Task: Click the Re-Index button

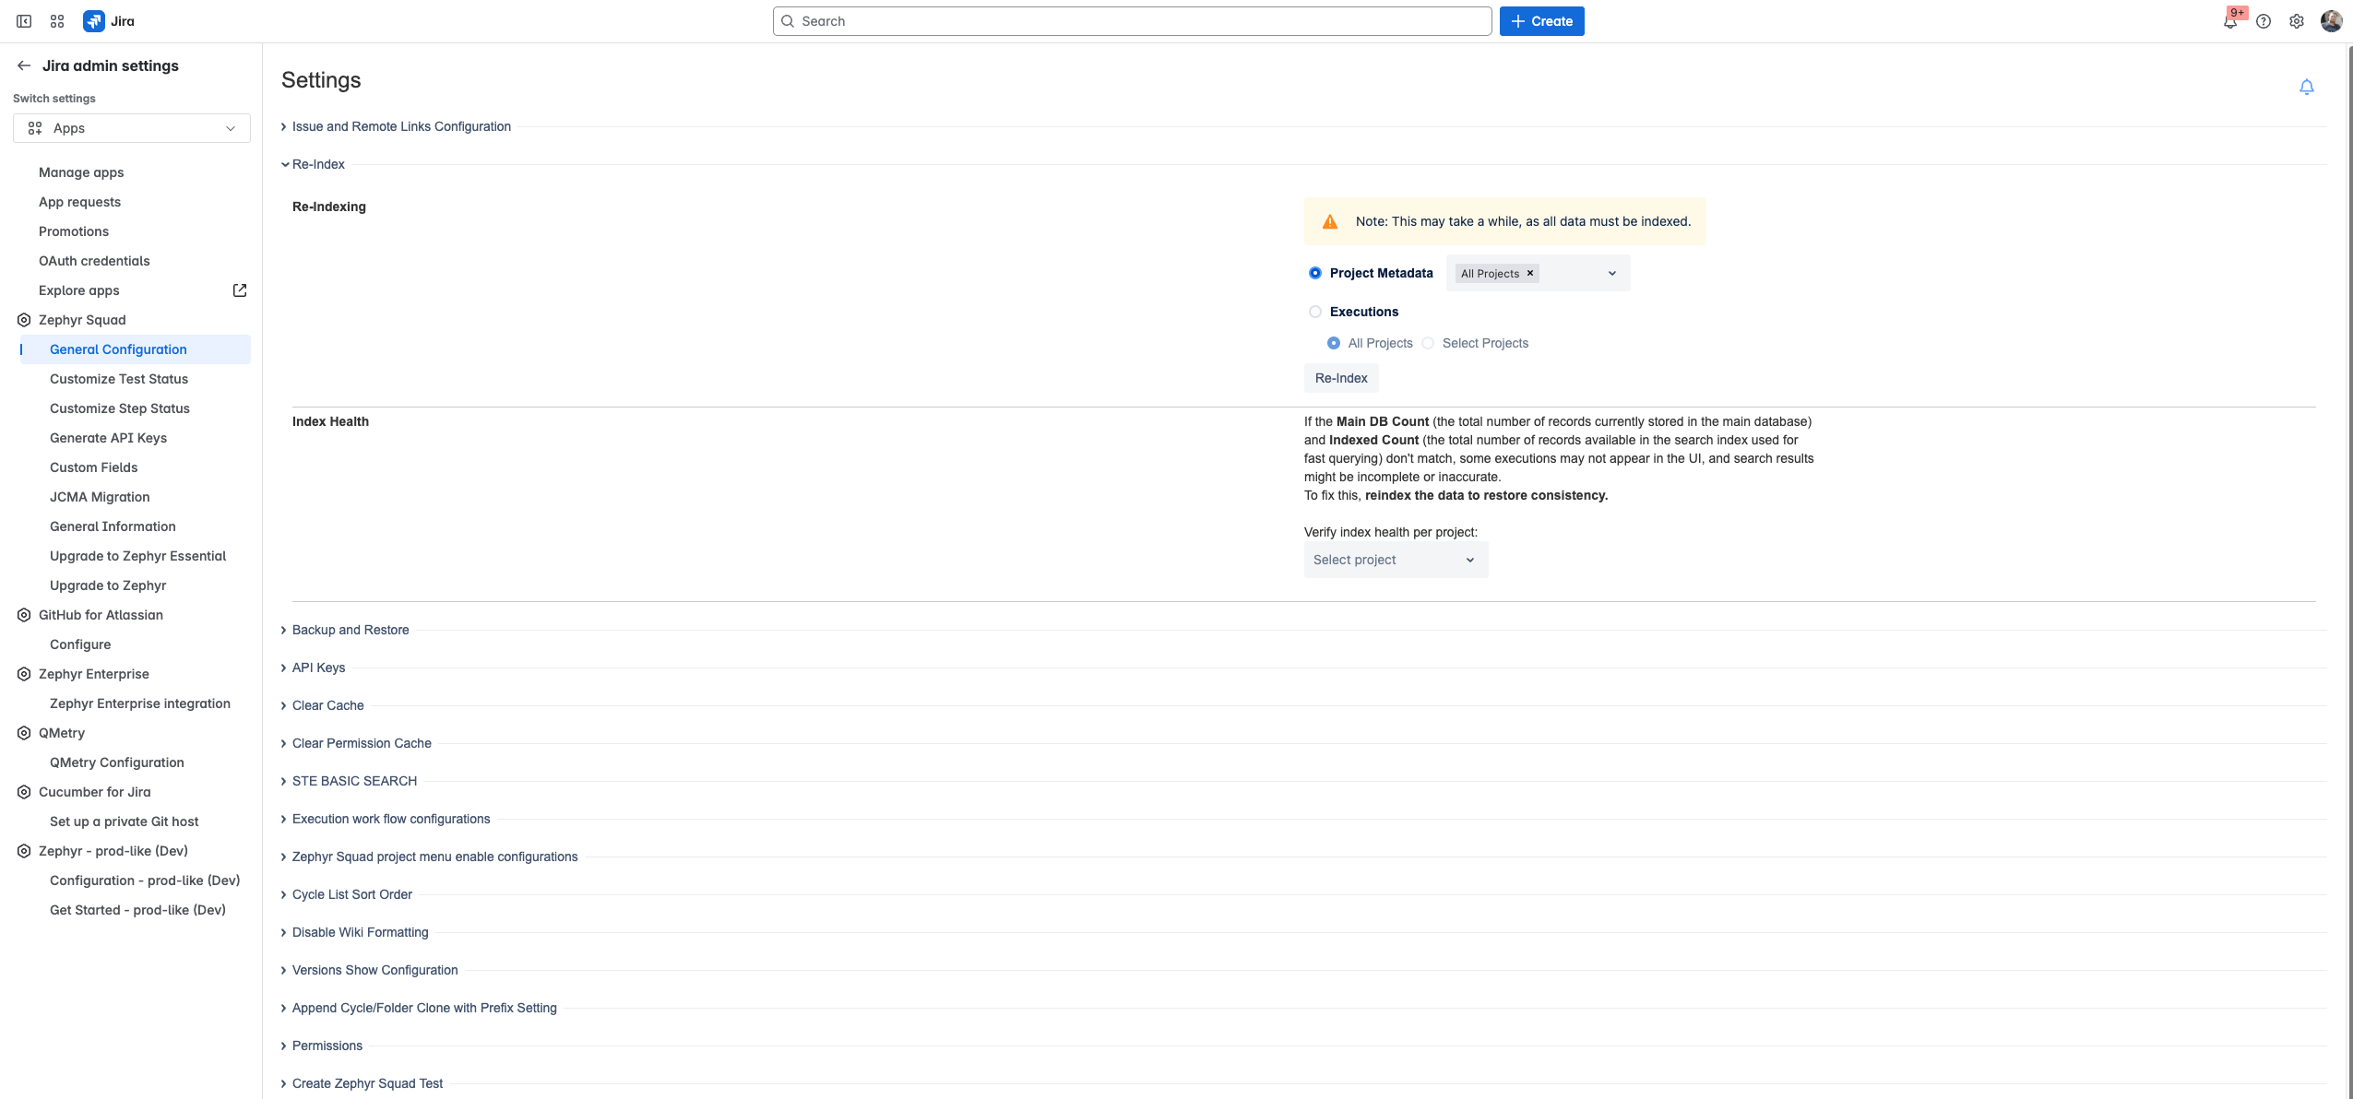Action: [1340, 378]
